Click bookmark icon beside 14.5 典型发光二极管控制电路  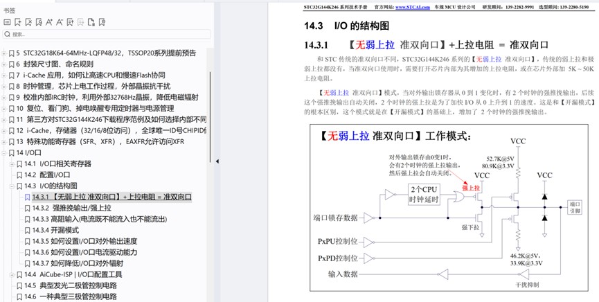pos(19,285)
